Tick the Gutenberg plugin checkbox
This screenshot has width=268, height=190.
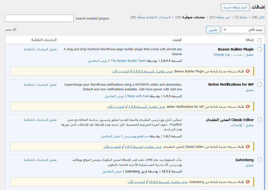[260, 160]
